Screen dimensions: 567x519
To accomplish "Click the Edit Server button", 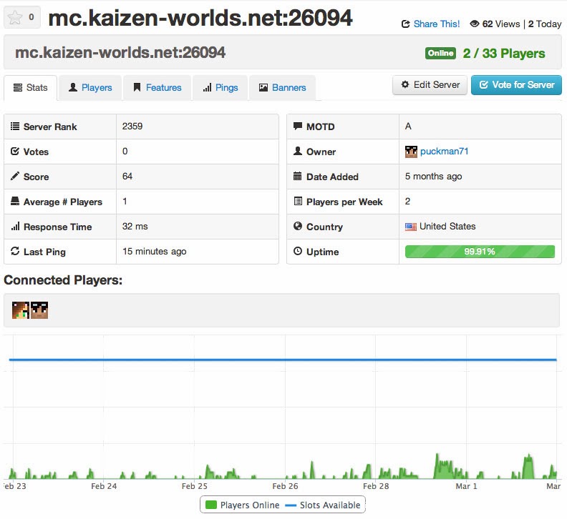I will click(430, 85).
